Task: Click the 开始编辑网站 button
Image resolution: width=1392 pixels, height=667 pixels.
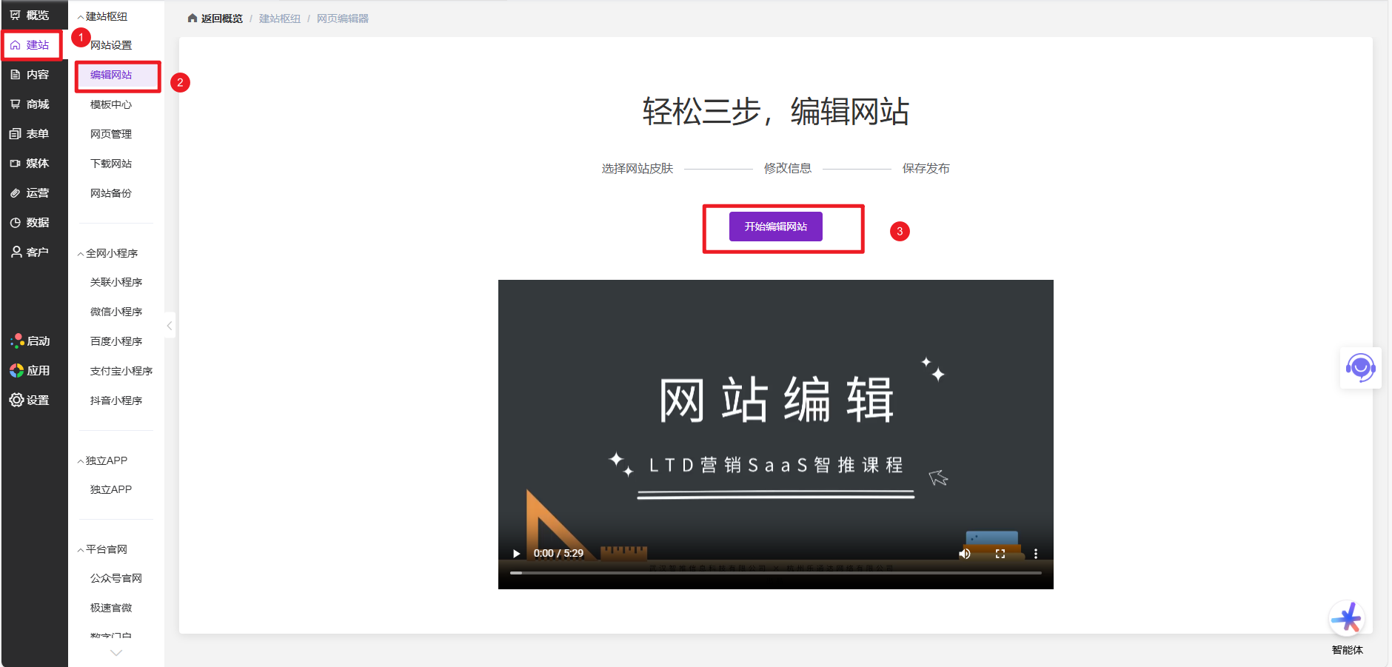Action: click(775, 227)
